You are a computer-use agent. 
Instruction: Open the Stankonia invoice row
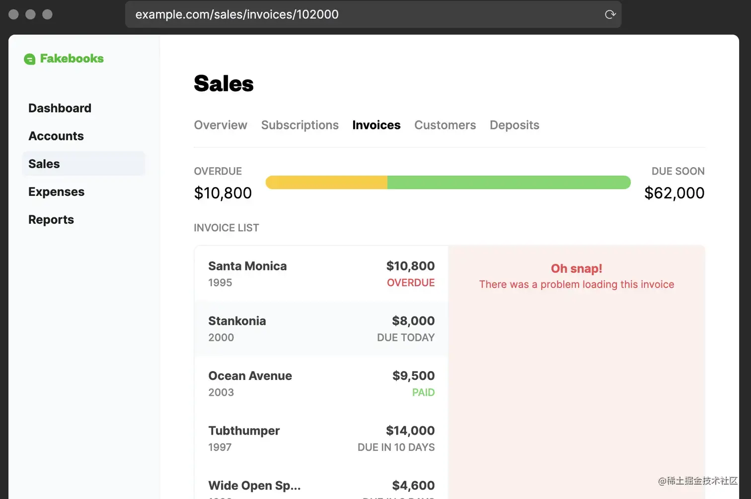pyautogui.click(x=321, y=328)
